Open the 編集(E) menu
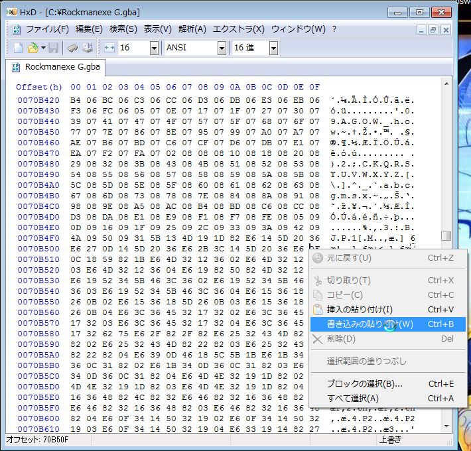471x451 pixels. point(89,29)
